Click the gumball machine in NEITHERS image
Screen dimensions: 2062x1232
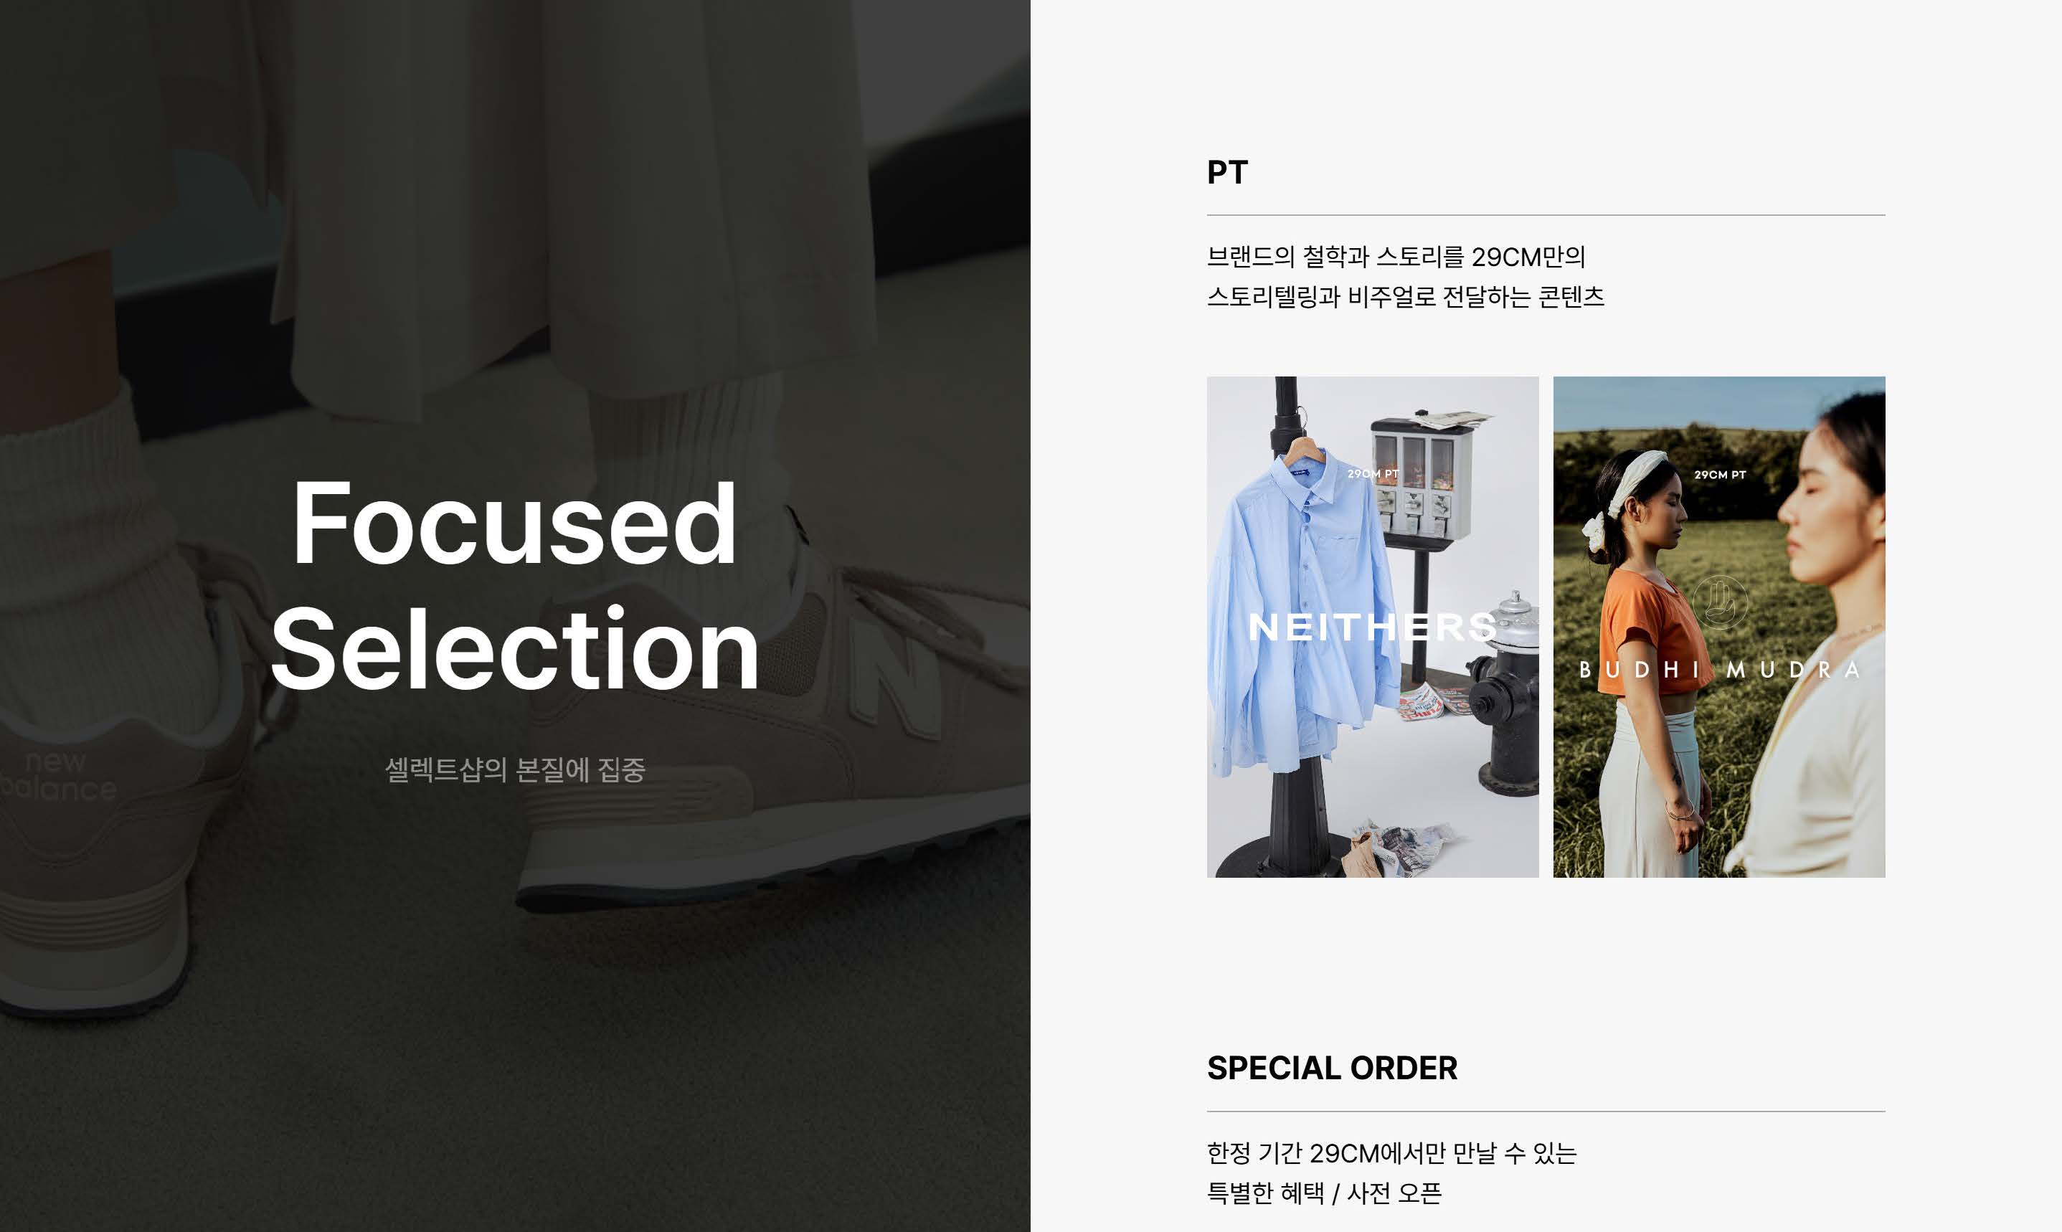click(x=1421, y=478)
